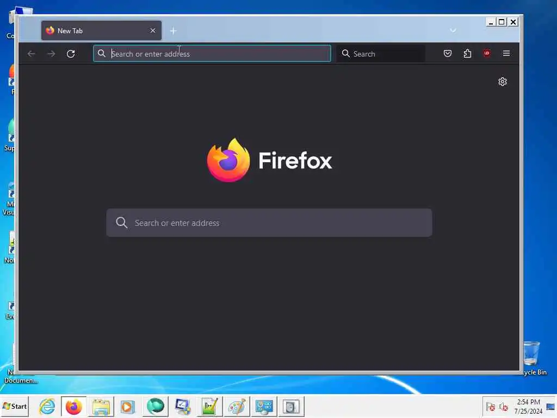Open a new tab with plus button
Viewport: 557px width, 418px height.
(173, 31)
